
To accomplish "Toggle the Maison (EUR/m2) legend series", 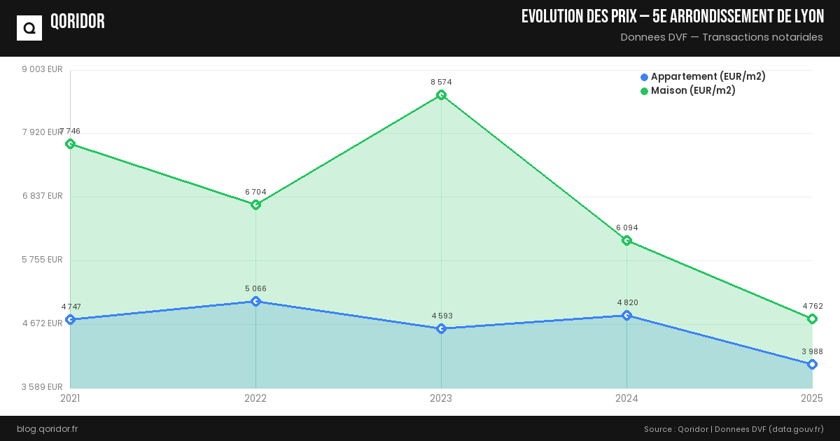I will coord(693,91).
